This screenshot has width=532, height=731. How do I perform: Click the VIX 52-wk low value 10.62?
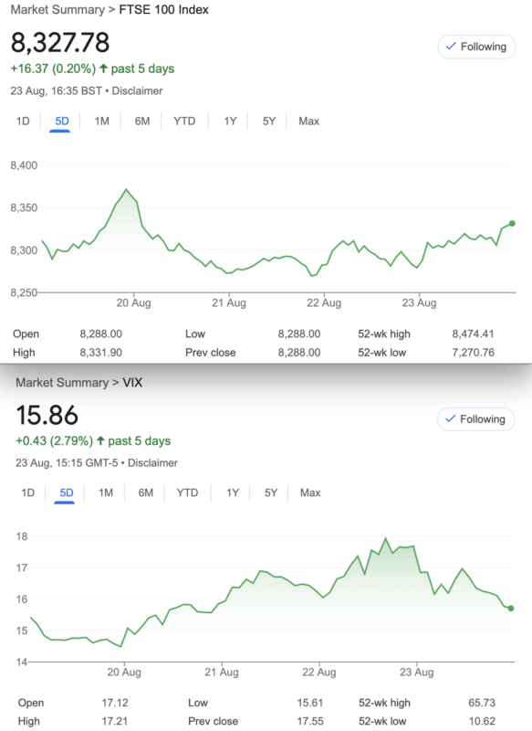click(482, 722)
